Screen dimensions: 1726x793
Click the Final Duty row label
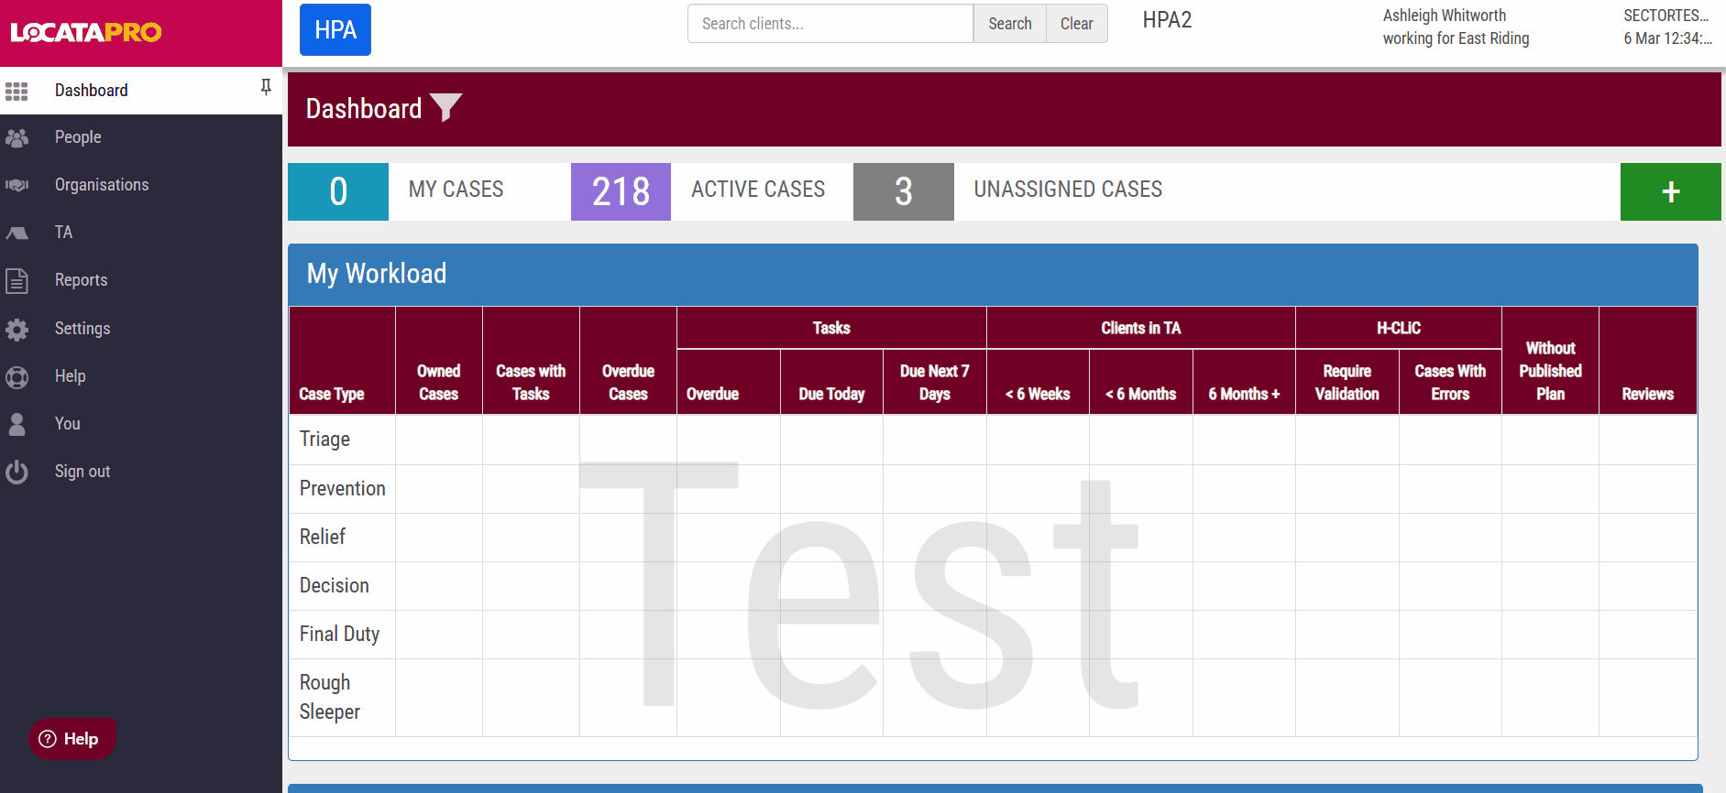click(339, 634)
